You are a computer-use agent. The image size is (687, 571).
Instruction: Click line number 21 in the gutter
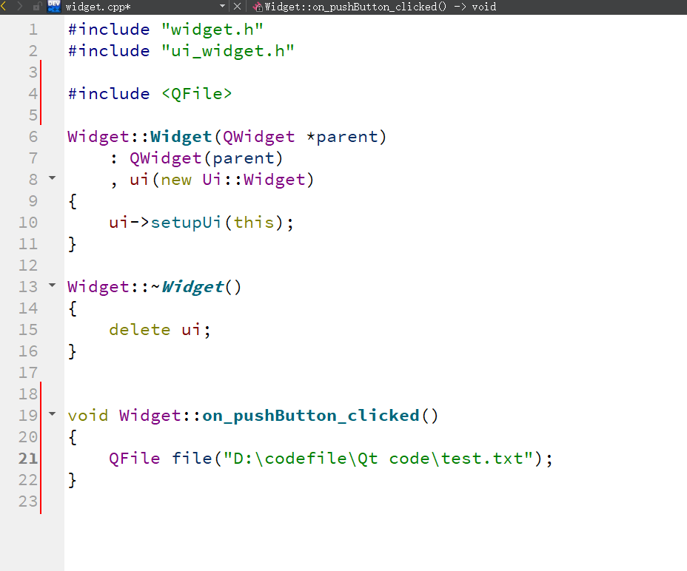(x=28, y=459)
